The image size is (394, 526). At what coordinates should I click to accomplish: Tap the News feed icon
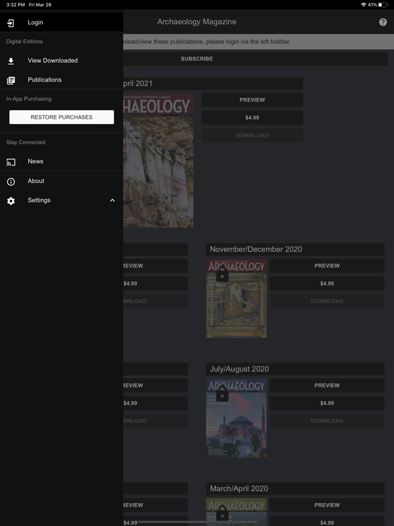click(11, 162)
